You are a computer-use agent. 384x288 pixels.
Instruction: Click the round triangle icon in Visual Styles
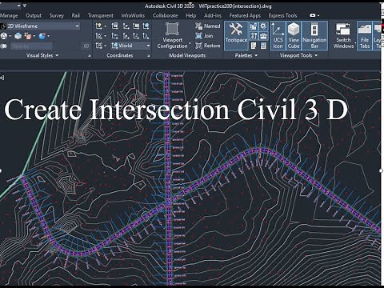tap(4, 36)
